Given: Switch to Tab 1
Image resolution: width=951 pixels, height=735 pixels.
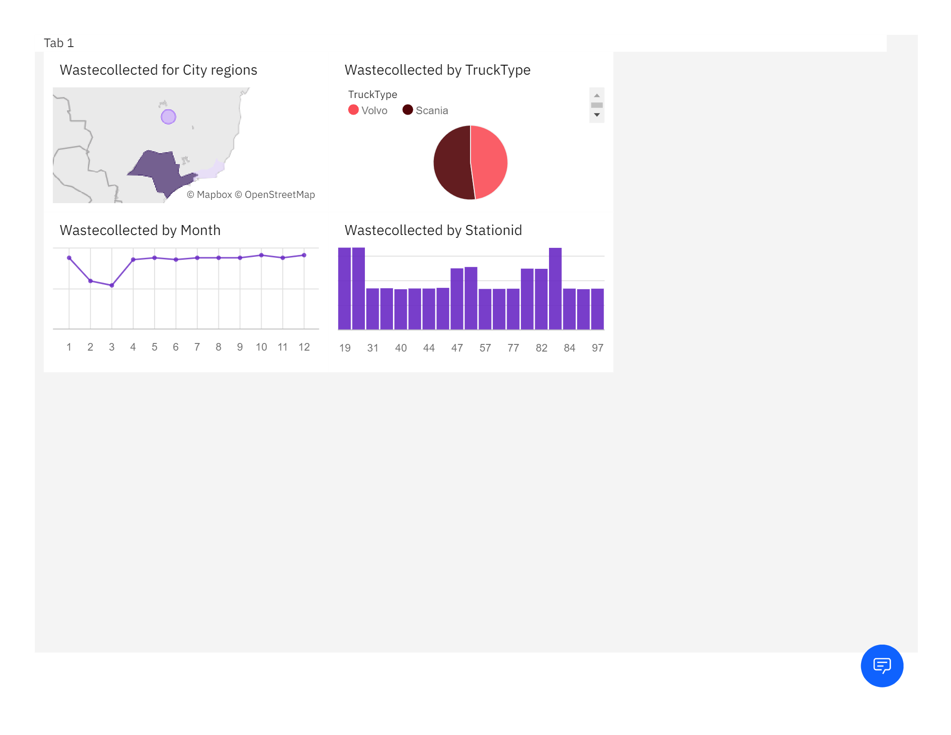Looking at the screenshot, I should pos(59,42).
